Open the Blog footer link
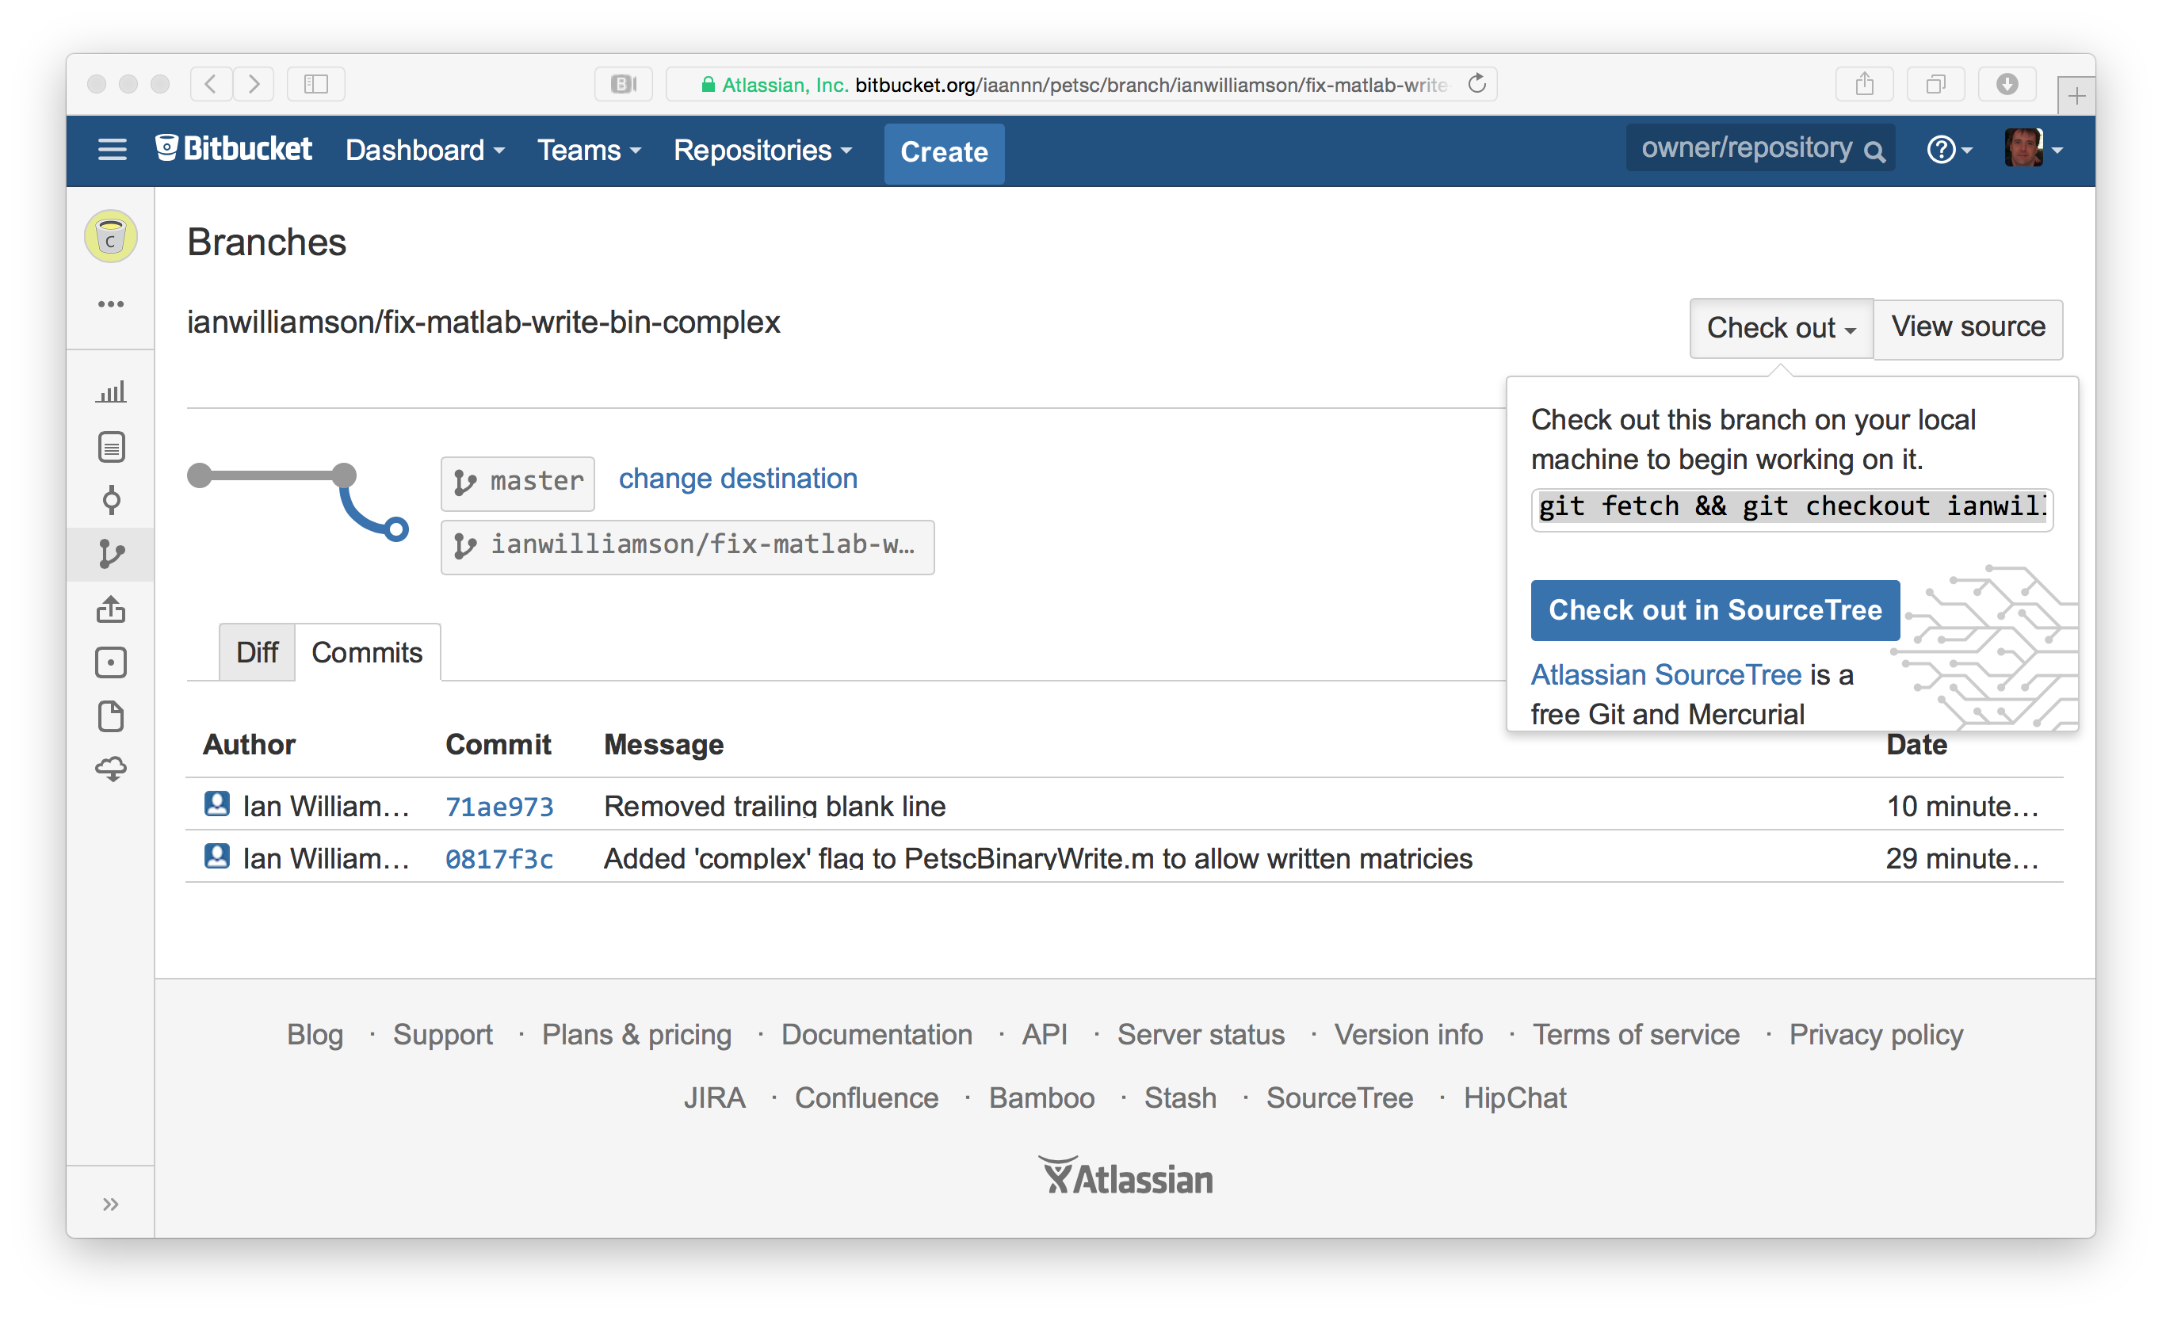 [315, 1034]
